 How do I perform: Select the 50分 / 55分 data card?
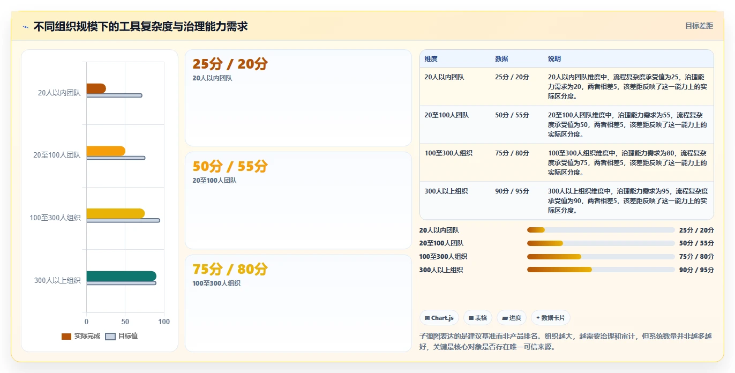coord(298,200)
